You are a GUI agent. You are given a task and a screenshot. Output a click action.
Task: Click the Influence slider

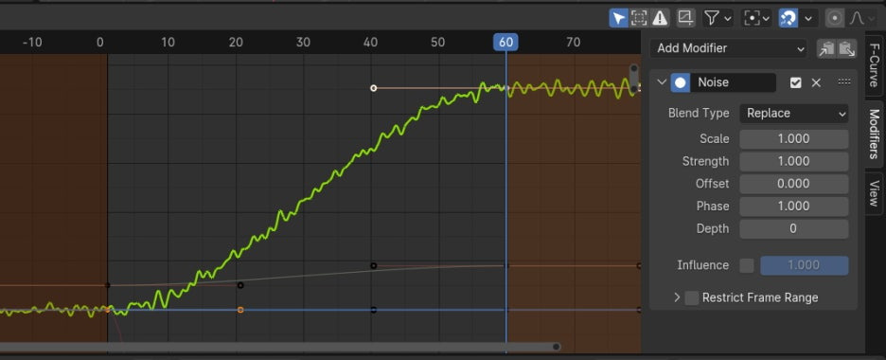coord(804,265)
